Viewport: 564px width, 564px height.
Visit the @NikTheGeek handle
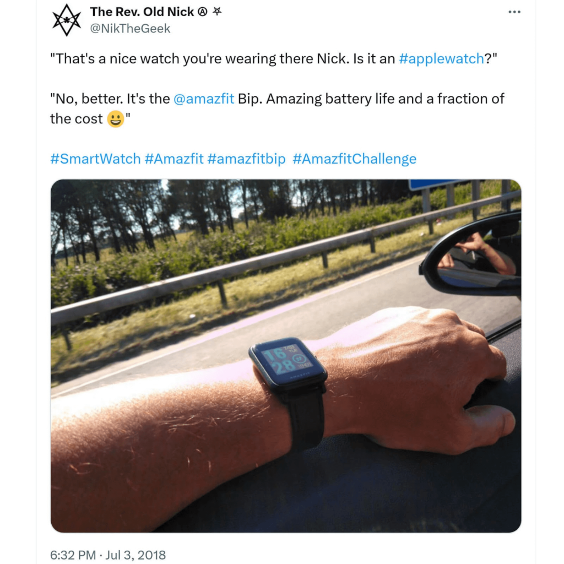tap(130, 29)
